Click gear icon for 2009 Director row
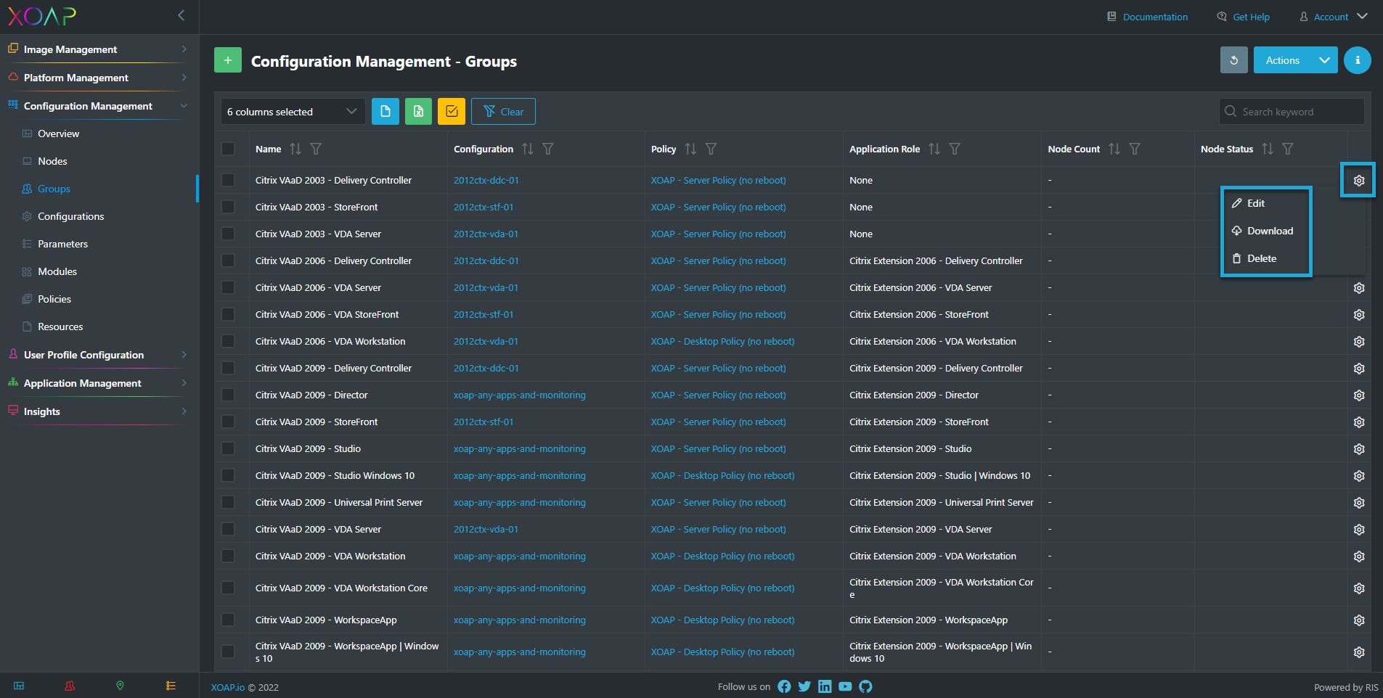This screenshot has height=698, width=1383. pos(1359,395)
